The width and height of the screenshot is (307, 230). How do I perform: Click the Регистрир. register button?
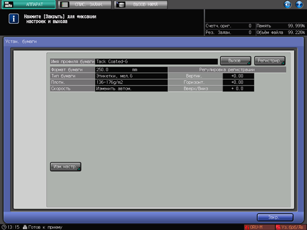(x=270, y=61)
